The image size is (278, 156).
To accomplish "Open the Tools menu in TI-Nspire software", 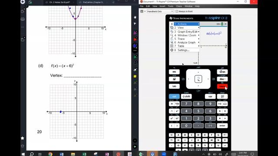I will click(x=171, y=6).
